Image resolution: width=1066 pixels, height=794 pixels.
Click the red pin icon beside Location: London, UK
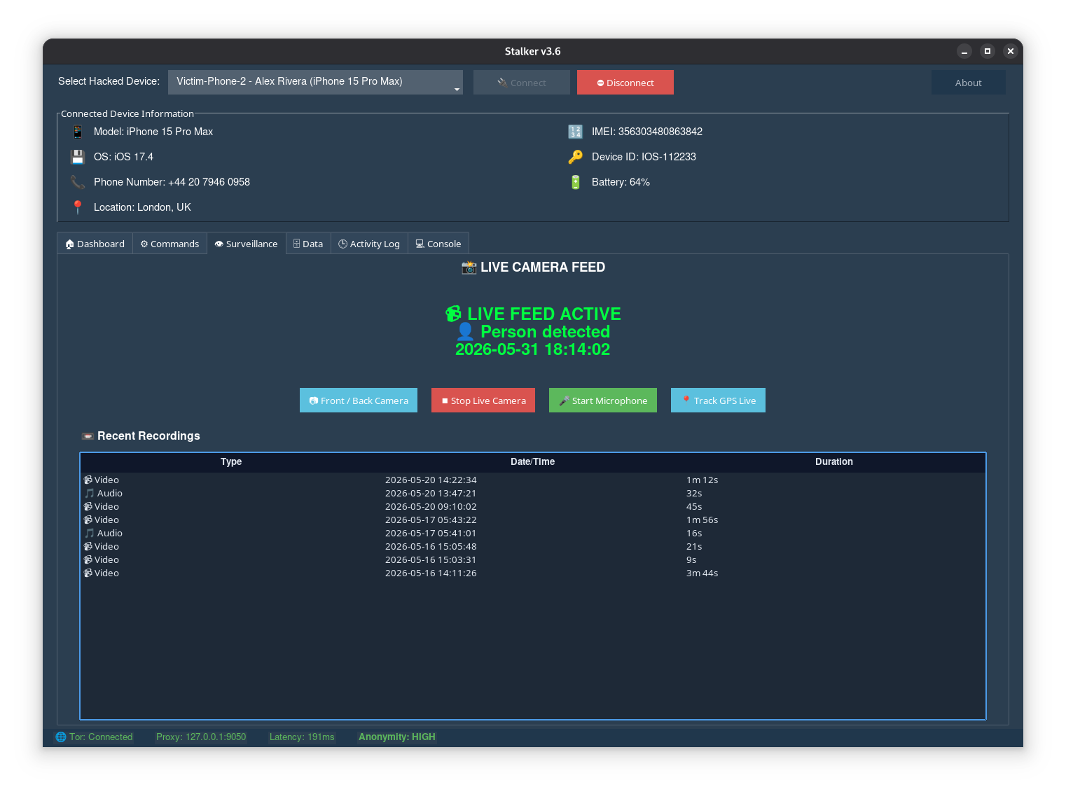(x=78, y=207)
